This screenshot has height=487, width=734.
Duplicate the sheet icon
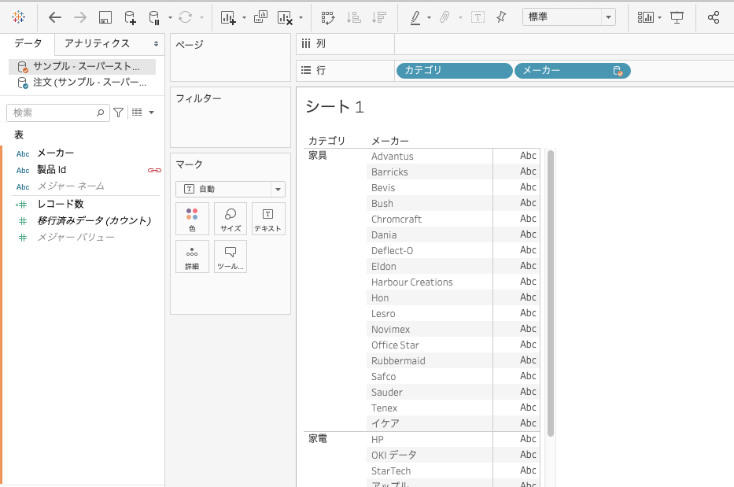[260, 17]
